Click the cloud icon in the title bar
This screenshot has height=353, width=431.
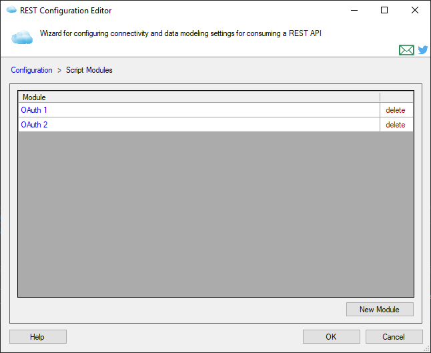click(x=11, y=9)
